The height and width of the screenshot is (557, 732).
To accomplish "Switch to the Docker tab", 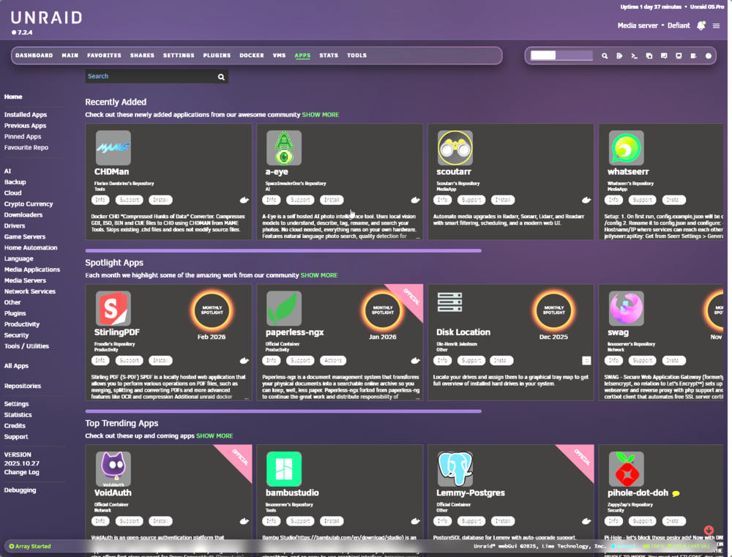I will coord(252,56).
